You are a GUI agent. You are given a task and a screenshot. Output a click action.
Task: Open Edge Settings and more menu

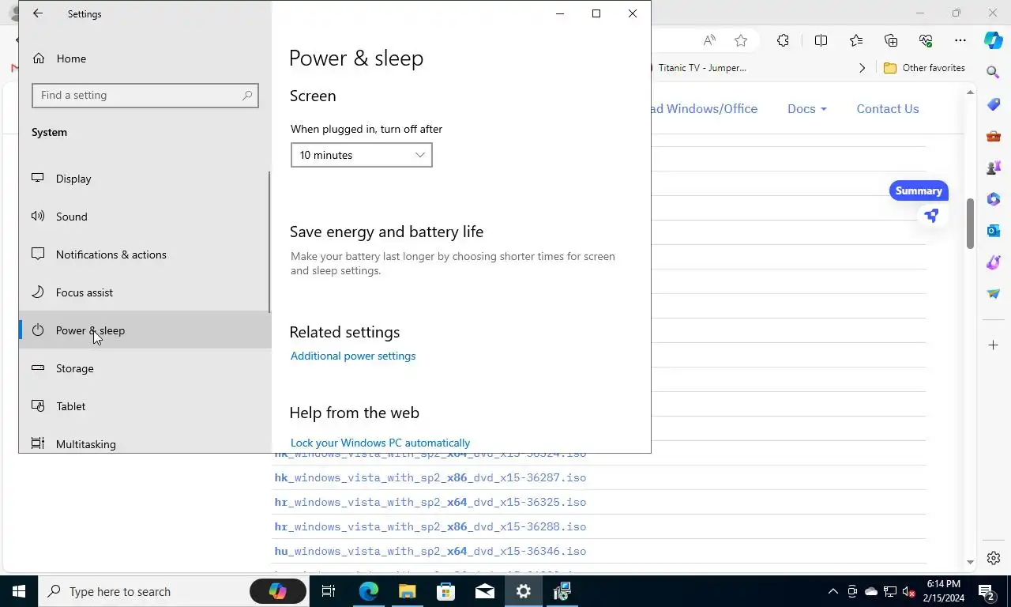click(x=960, y=40)
